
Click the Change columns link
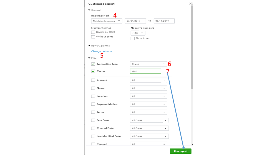tap(102, 51)
